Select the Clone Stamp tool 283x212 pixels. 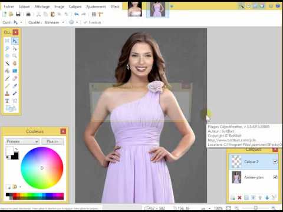(x=7, y=93)
